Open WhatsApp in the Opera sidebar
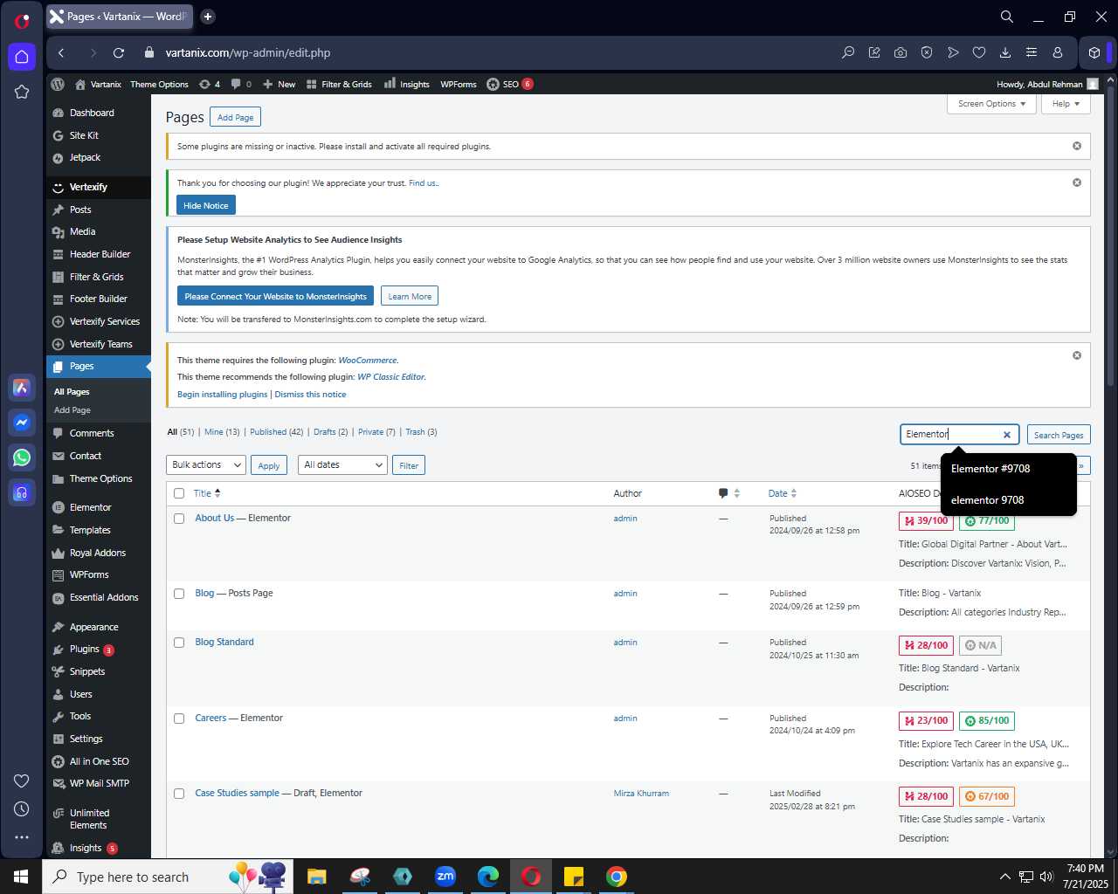 22,457
